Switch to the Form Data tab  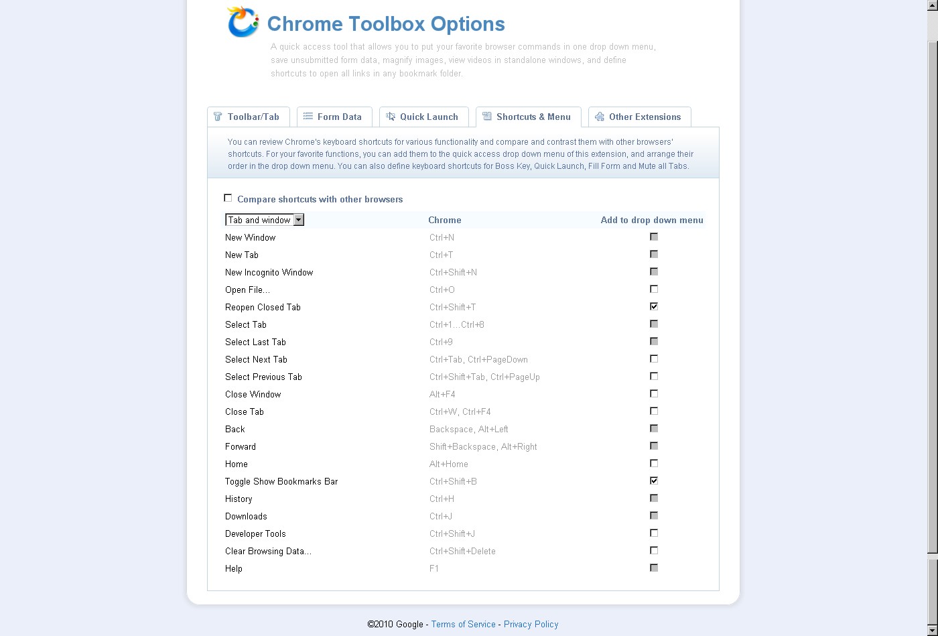334,116
